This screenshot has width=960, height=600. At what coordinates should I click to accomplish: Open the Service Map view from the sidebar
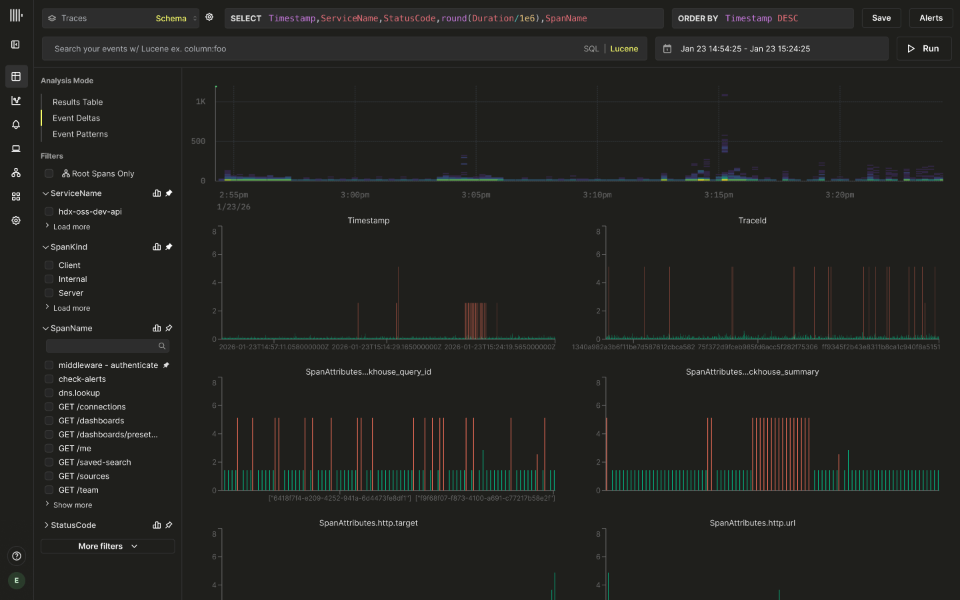coord(15,173)
